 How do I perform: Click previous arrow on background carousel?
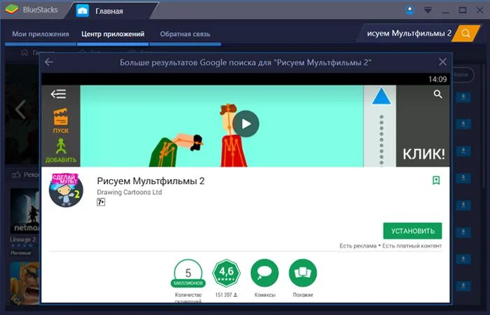[20, 110]
